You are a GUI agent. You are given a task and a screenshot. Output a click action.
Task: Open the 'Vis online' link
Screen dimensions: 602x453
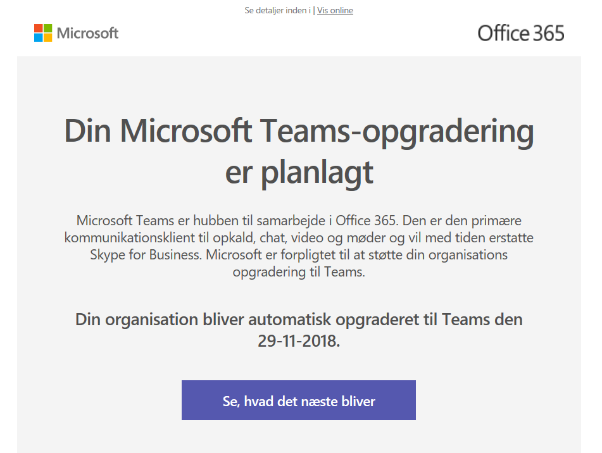335,10
